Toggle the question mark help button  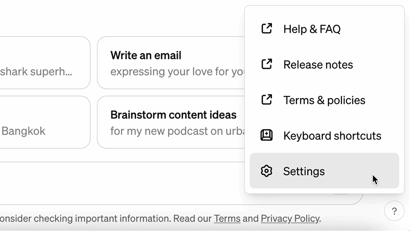394,211
